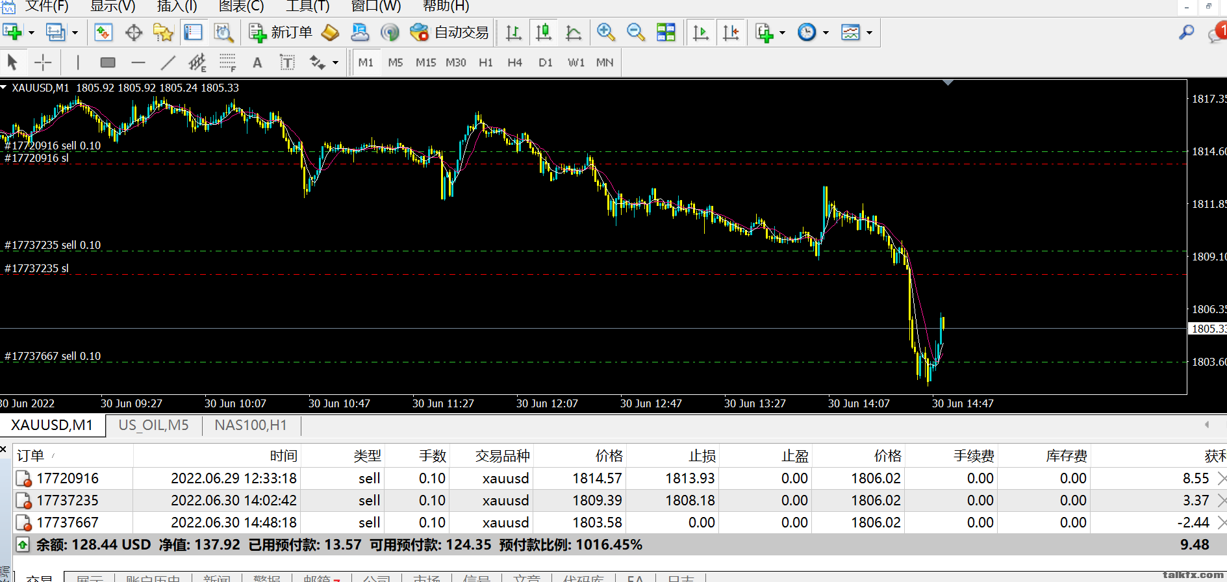Show the Market Watch panel icon
Viewport: 1227px width, 582px height.
pos(103,32)
